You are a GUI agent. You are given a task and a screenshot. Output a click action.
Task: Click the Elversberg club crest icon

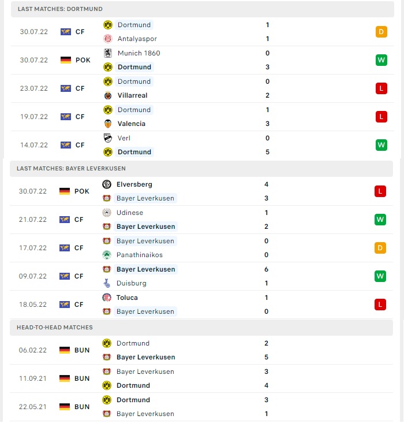(107, 184)
